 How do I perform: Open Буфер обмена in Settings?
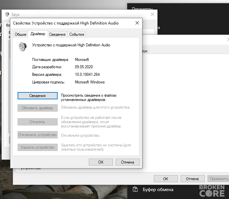coord(158,189)
